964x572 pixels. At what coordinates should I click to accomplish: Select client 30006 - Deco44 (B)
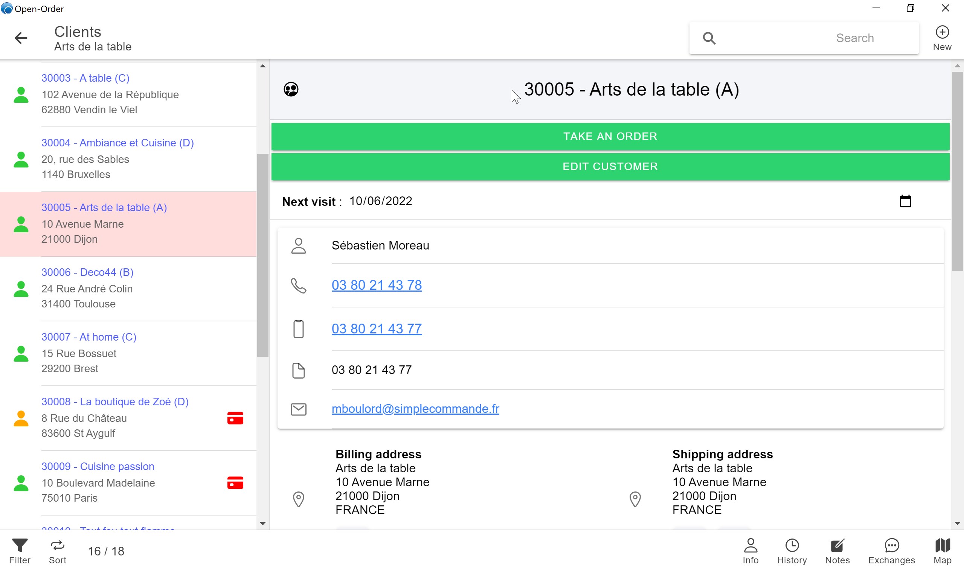point(87,272)
